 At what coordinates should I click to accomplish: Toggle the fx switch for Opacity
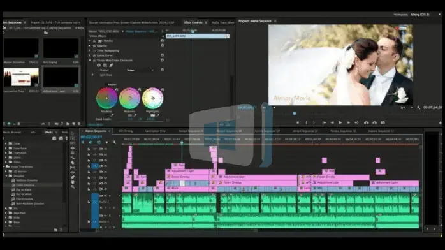[94, 46]
